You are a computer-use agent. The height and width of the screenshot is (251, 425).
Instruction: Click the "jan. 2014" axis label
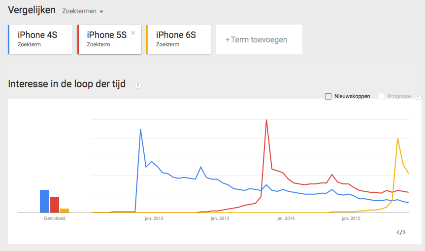pyautogui.click(x=286, y=218)
